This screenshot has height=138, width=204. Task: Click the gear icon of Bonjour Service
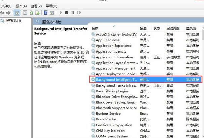(93, 113)
